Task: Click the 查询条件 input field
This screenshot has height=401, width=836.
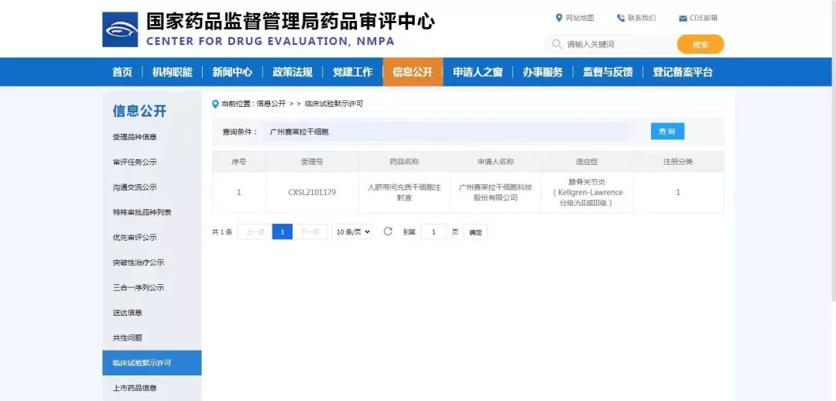Action: pyautogui.click(x=445, y=132)
